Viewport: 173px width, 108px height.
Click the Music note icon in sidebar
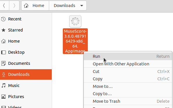[x=3, y=86]
